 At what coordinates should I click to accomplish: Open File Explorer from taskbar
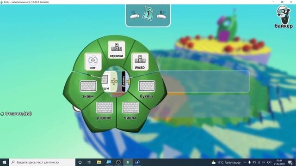pos(99,162)
